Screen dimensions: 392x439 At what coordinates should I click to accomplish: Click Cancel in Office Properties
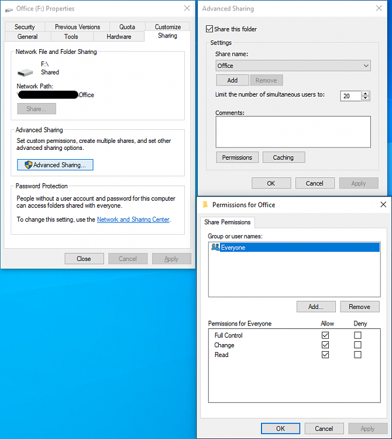click(x=128, y=259)
